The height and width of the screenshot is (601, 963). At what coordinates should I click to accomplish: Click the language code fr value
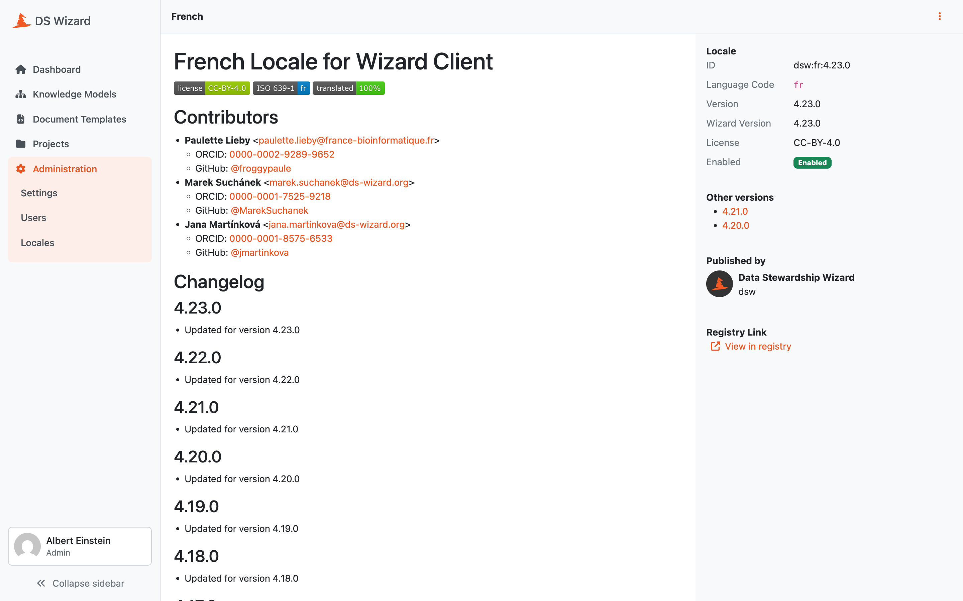798,85
